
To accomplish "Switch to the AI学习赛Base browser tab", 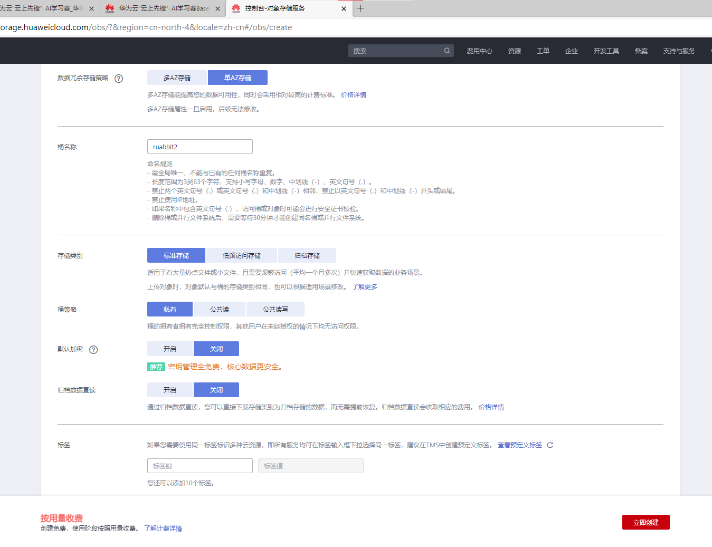I will pyautogui.click(x=163, y=8).
